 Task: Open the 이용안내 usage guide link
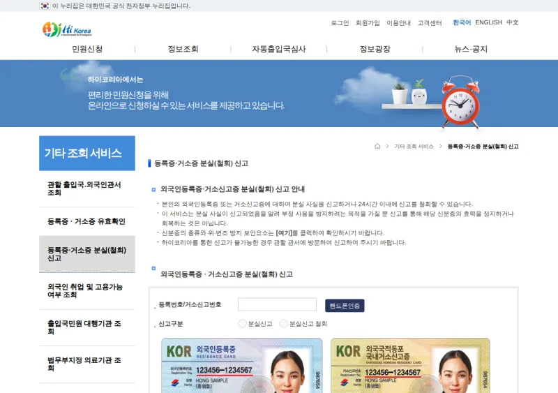tap(398, 23)
